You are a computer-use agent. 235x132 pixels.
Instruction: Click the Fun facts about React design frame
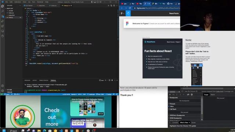(162, 58)
